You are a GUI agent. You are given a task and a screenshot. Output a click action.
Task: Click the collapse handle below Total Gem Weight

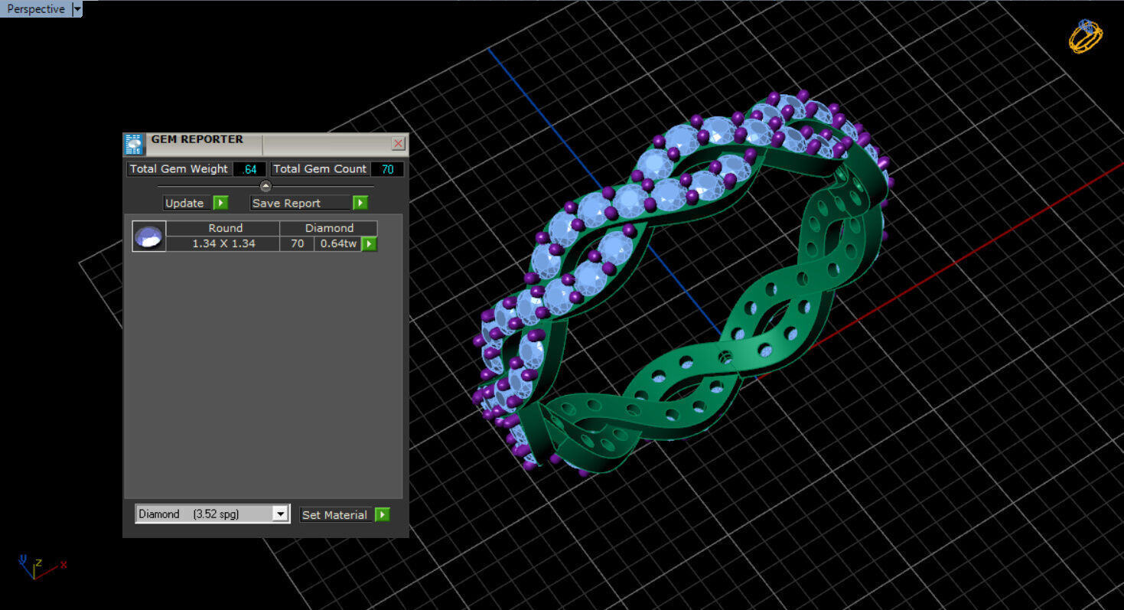[266, 186]
